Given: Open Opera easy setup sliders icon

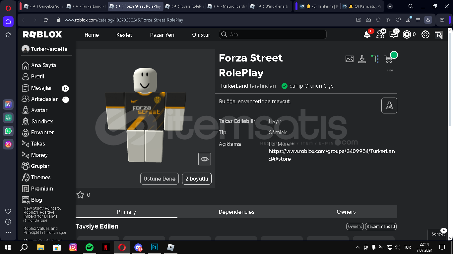Looking at the screenshot, I should (x=418, y=20).
